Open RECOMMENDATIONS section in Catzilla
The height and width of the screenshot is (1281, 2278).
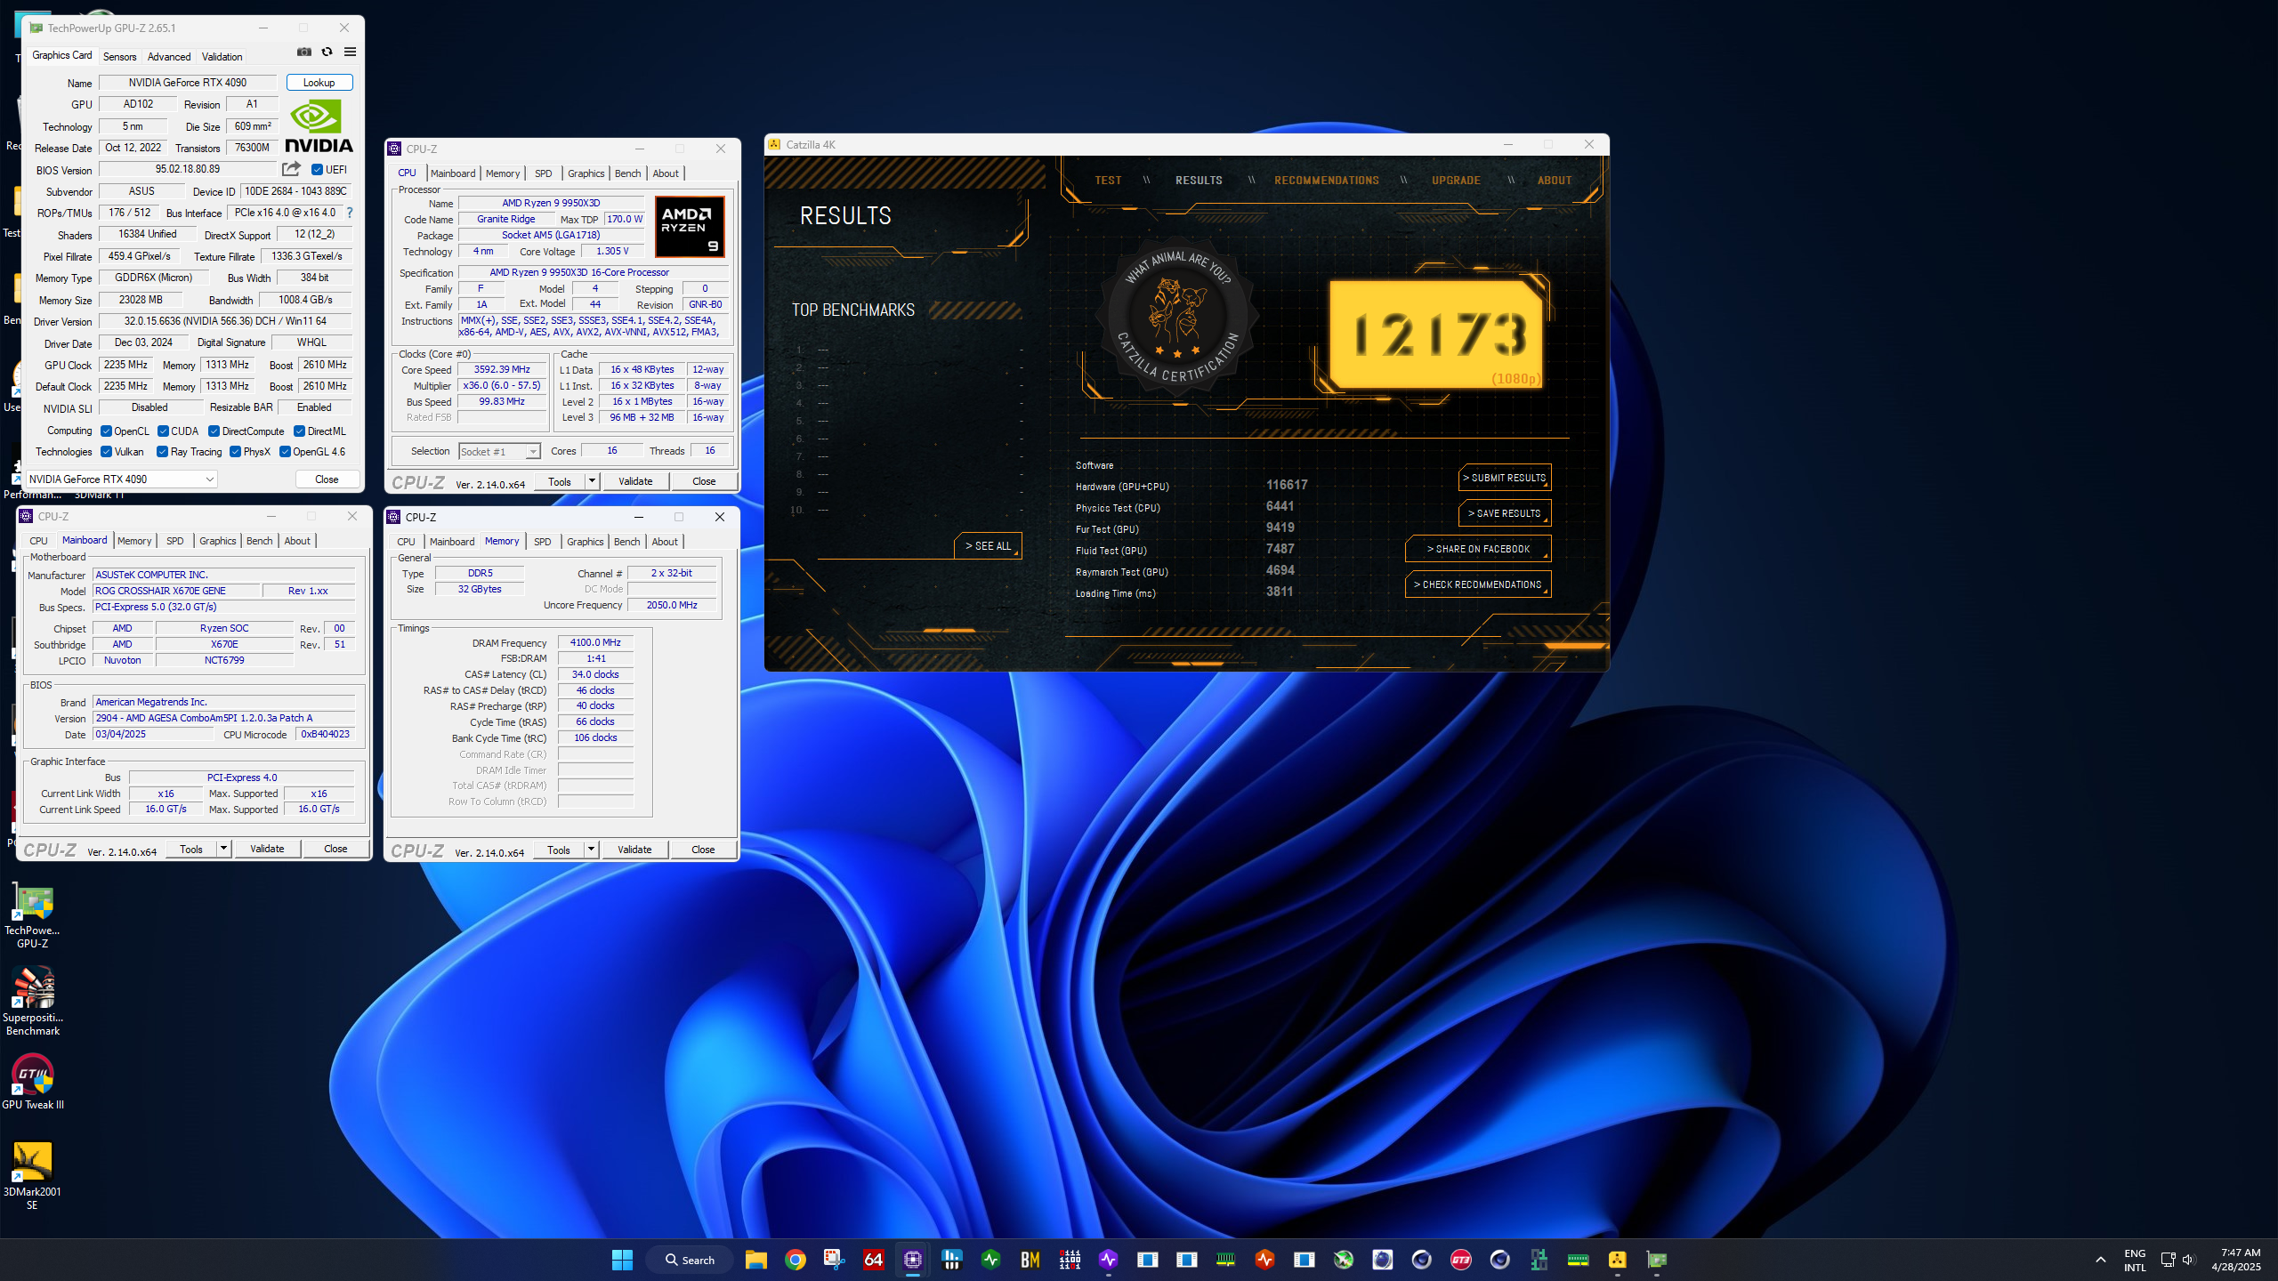(x=1326, y=181)
